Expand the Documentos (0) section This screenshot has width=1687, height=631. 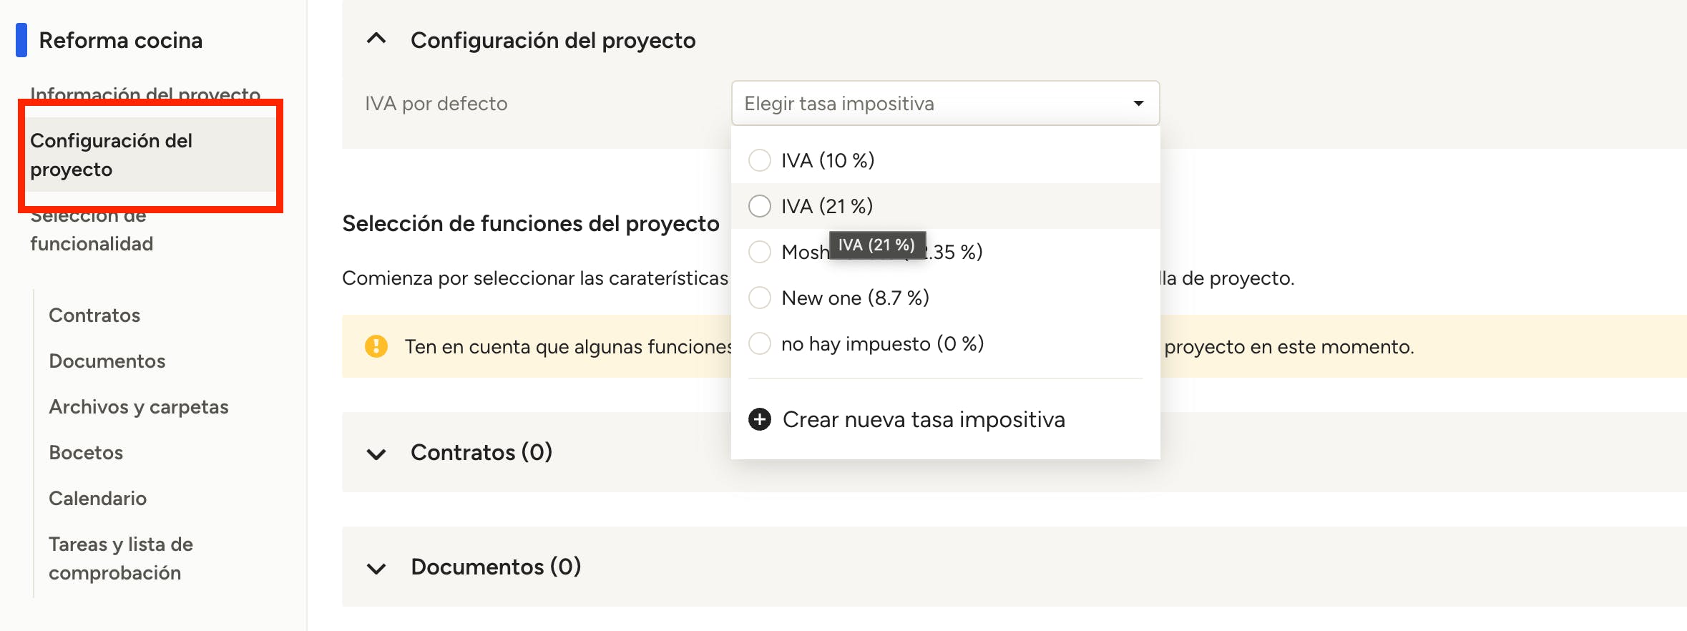[x=376, y=567]
